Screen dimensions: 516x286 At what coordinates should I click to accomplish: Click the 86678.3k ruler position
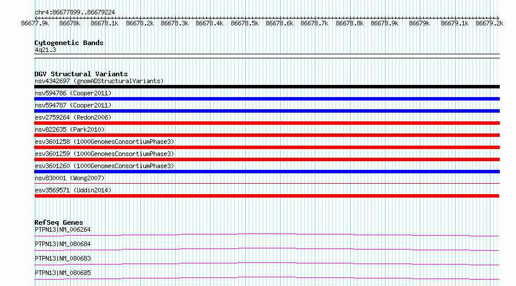175,23
